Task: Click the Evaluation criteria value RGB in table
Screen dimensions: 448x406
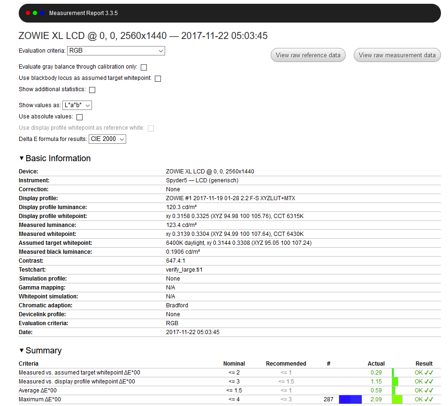Action: 172,323
